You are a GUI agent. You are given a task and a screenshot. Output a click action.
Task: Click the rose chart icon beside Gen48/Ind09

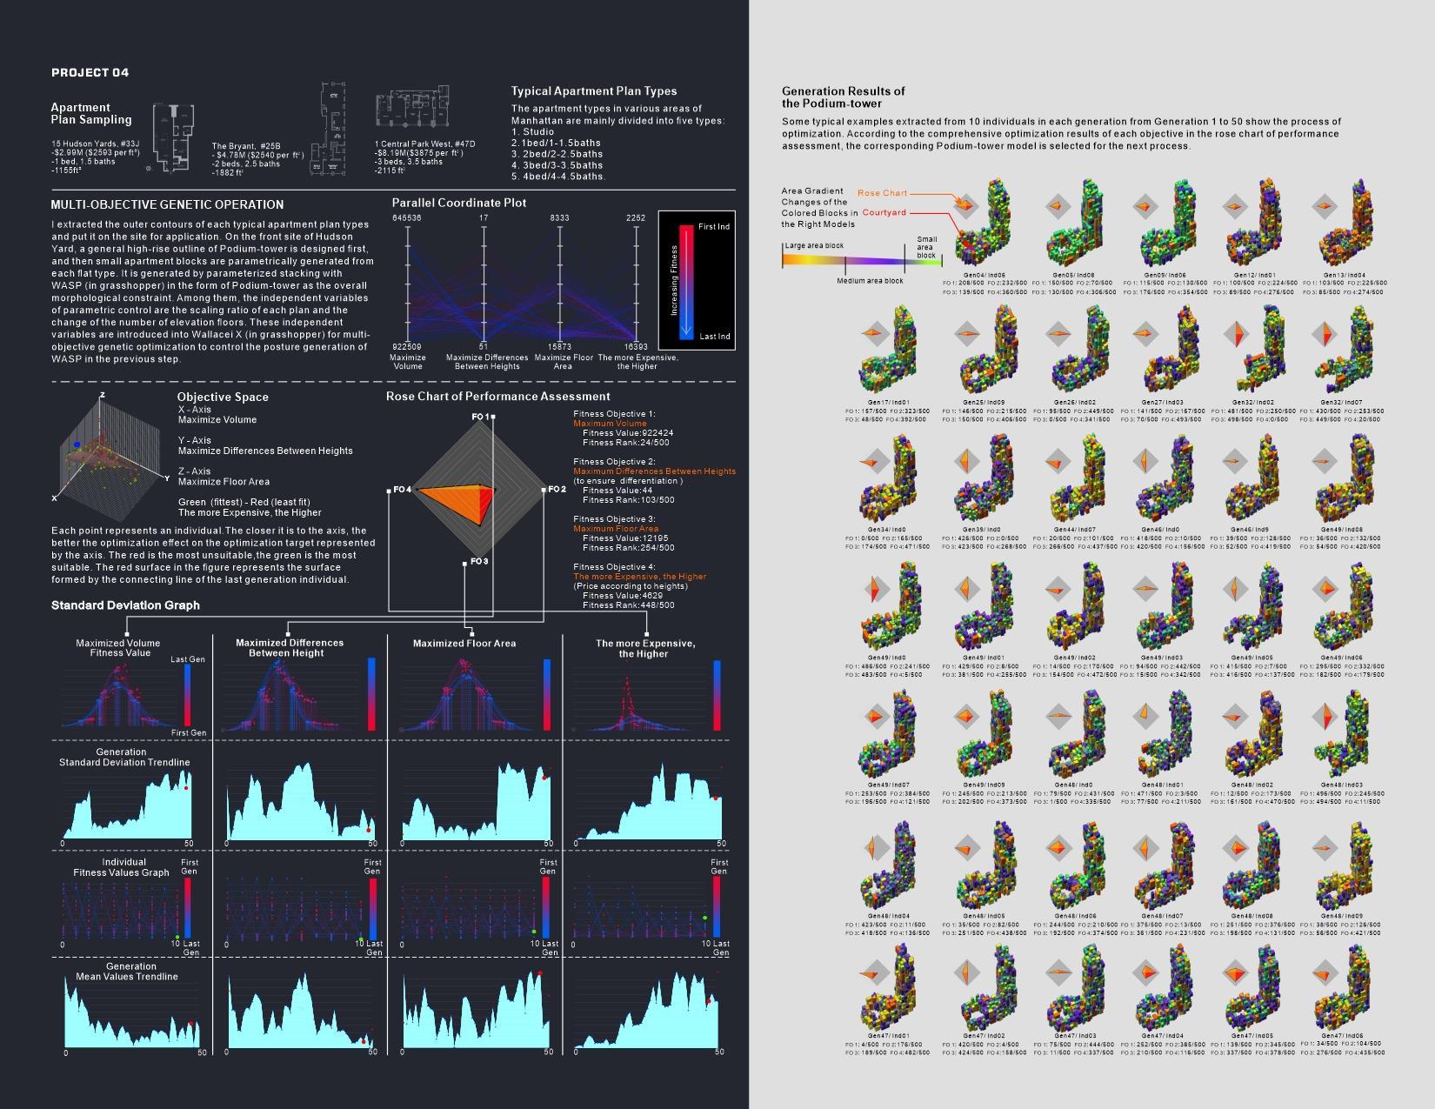tap(1325, 848)
